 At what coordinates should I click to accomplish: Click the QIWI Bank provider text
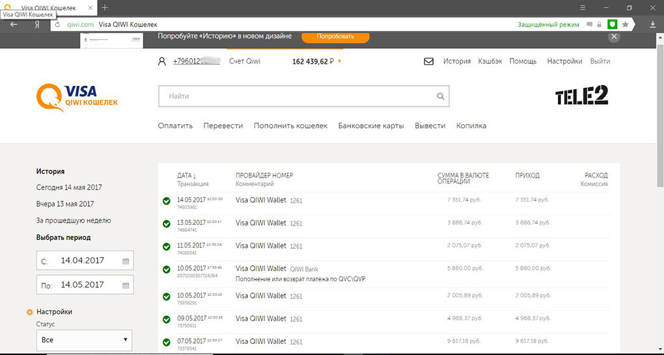click(304, 269)
